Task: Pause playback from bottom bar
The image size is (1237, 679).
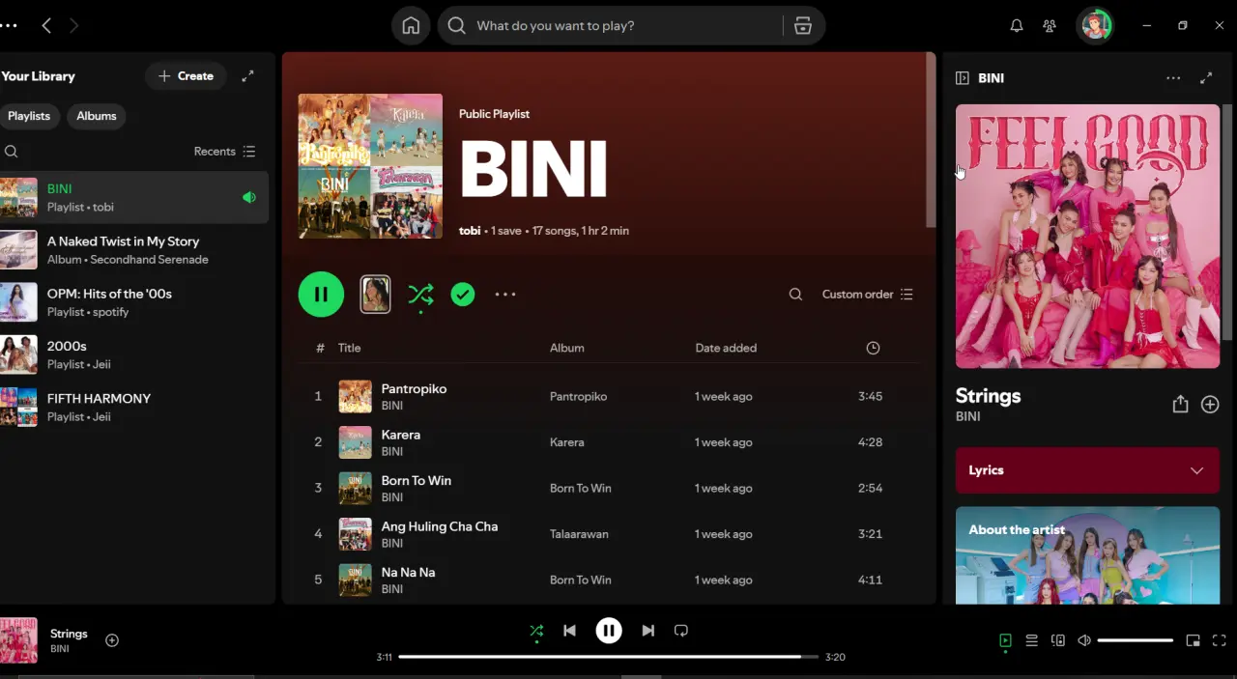Action: [609, 631]
